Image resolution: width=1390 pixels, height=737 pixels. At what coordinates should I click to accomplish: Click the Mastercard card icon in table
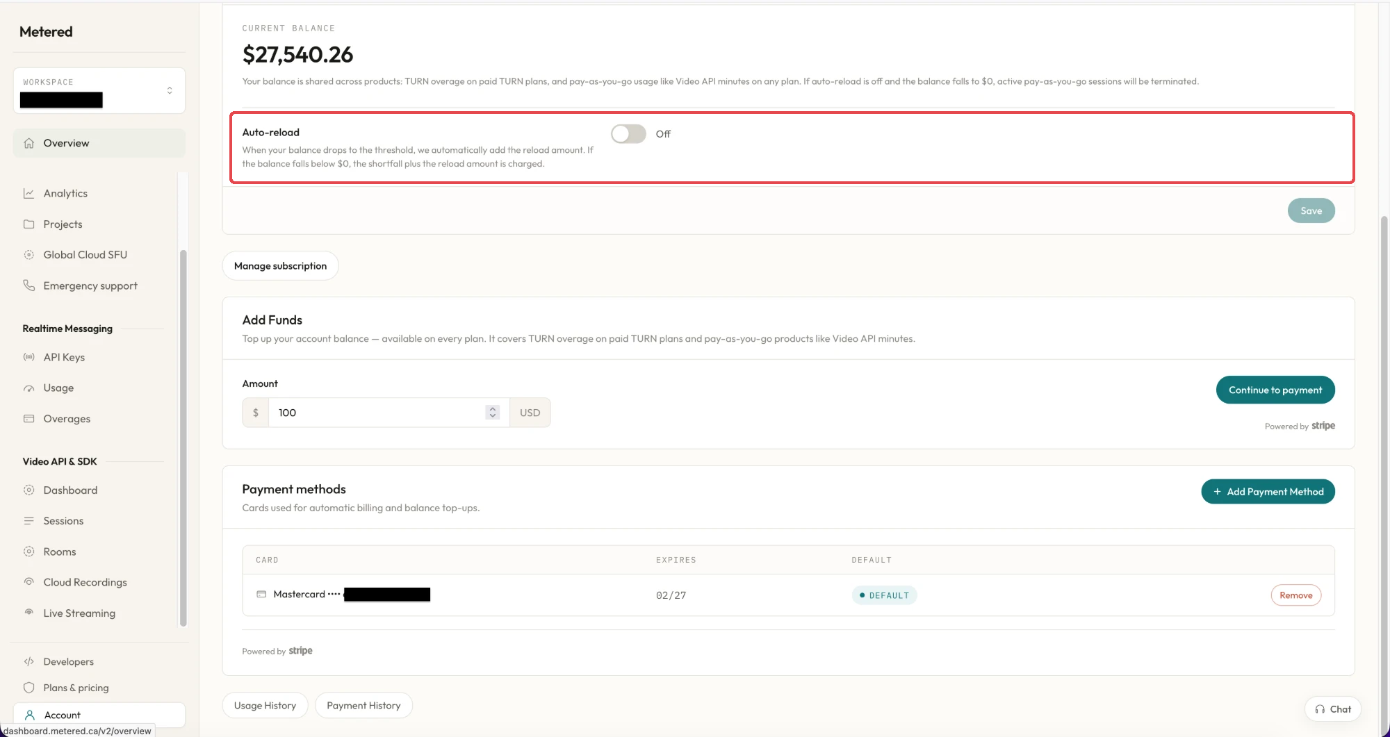pyautogui.click(x=261, y=595)
